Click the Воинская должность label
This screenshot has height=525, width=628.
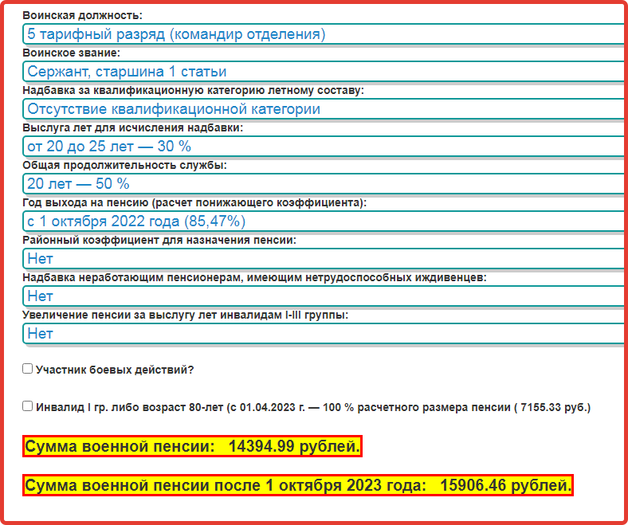click(82, 15)
